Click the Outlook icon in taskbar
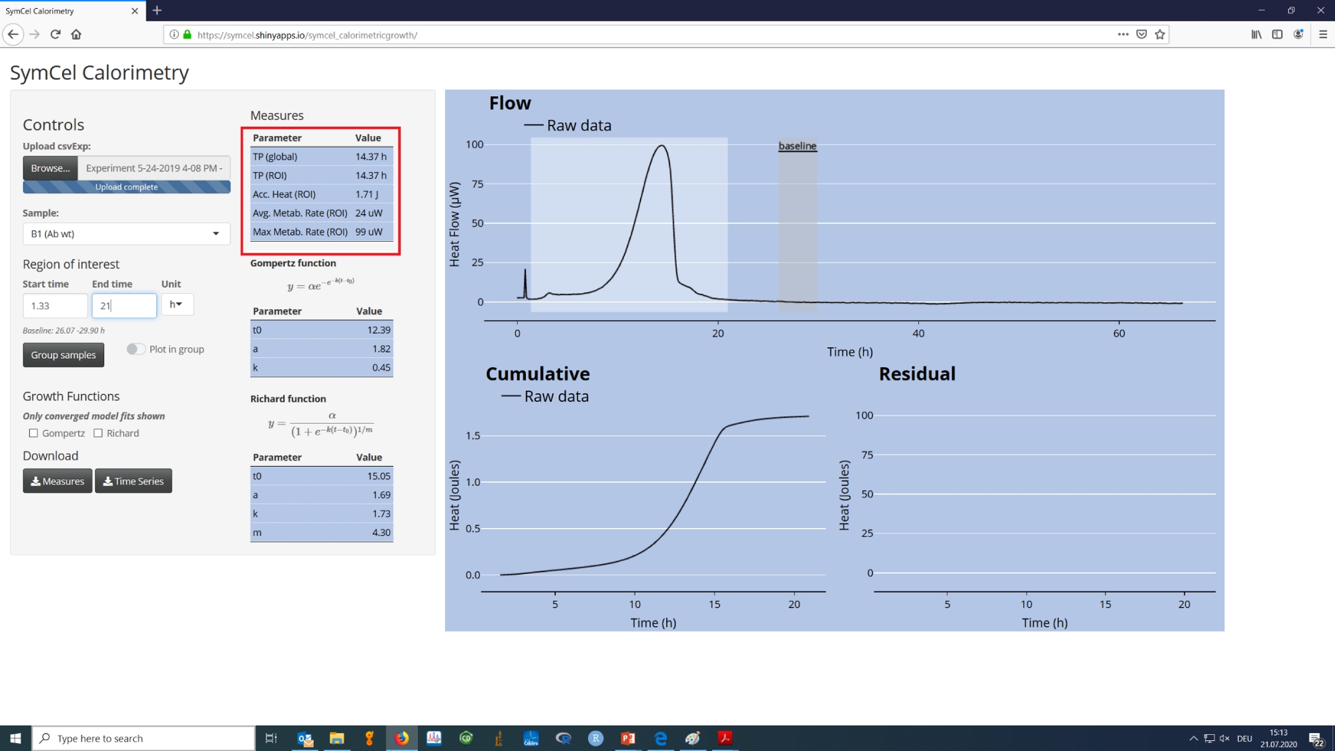 (305, 738)
